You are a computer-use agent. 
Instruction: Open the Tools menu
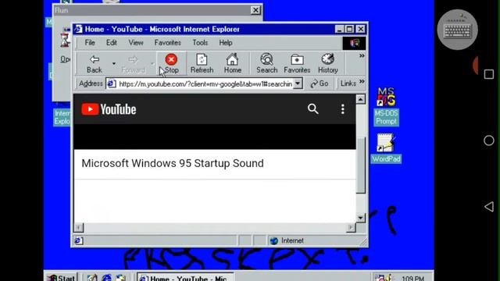pyautogui.click(x=200, y=43)
